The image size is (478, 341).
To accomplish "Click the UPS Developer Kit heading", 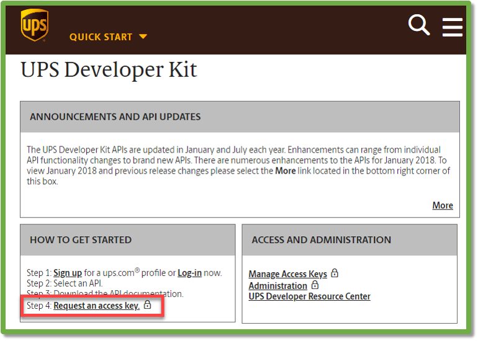I will (x=109, y=69).
